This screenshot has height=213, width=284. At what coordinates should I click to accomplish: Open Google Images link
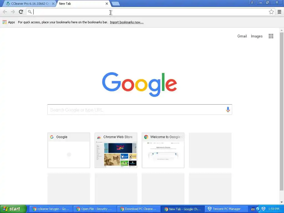[x=257, y=36]
